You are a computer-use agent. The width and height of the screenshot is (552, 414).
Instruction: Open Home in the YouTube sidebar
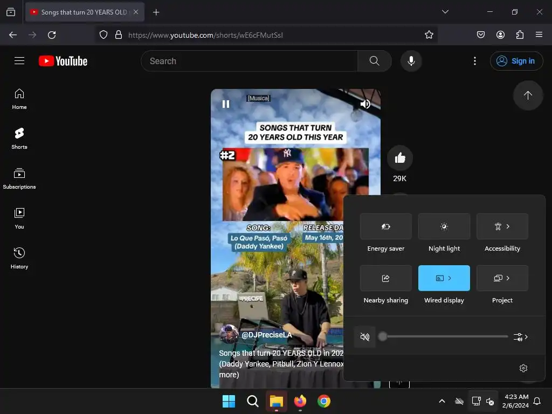pyautogui.click(x=19, y=99)
